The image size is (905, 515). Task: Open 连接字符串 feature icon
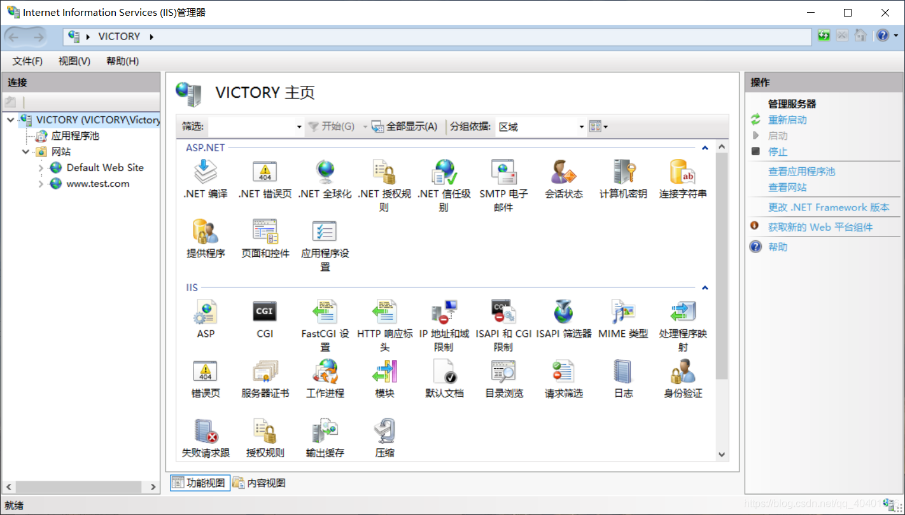683,172
